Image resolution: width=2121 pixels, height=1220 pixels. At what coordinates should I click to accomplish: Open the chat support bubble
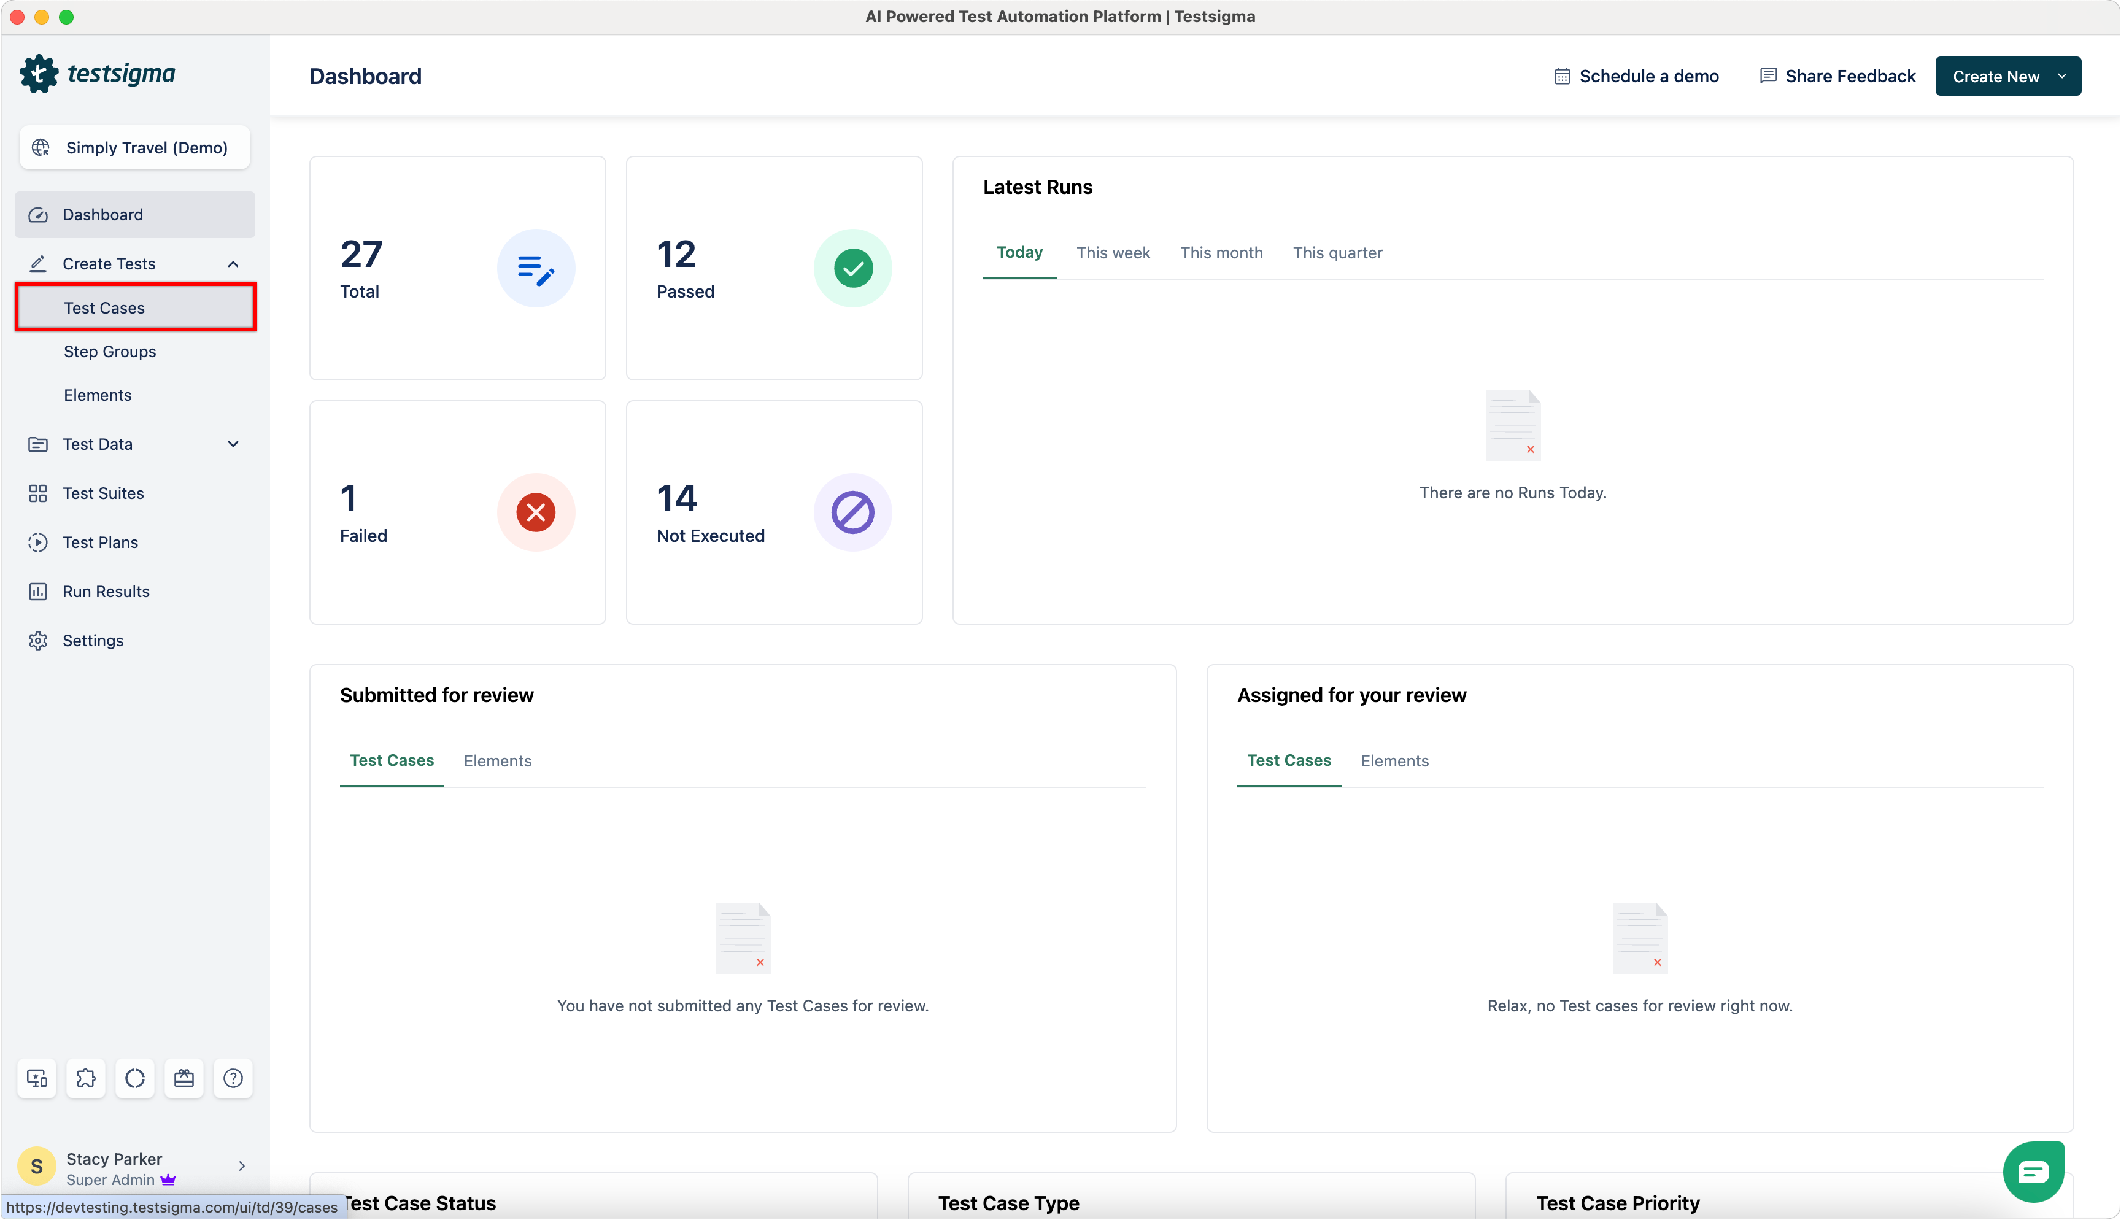pyautogui.click(x=2033, y=1172)
